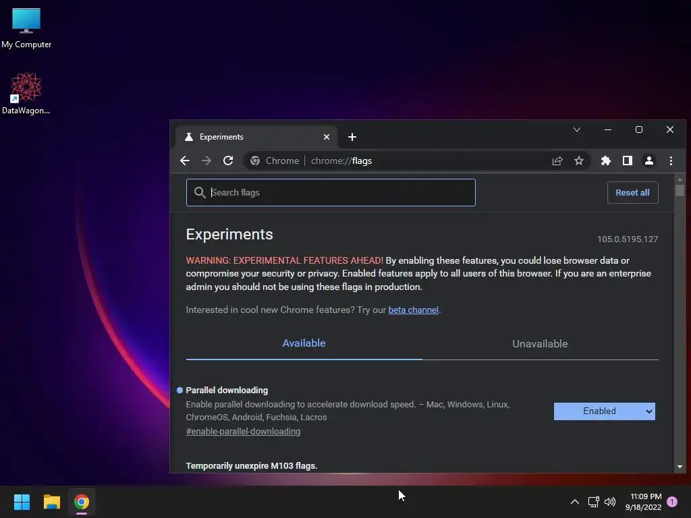Select the Experiments browser tab

[x=256, y=137]
